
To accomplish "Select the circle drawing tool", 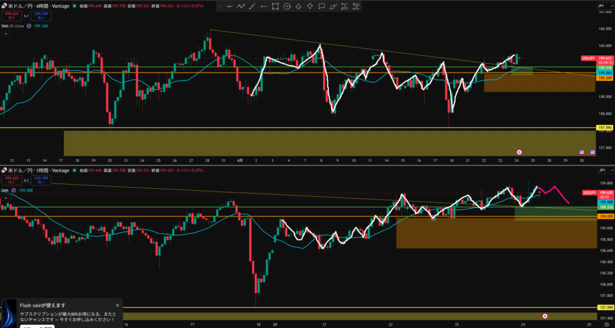I will [287, 7].
